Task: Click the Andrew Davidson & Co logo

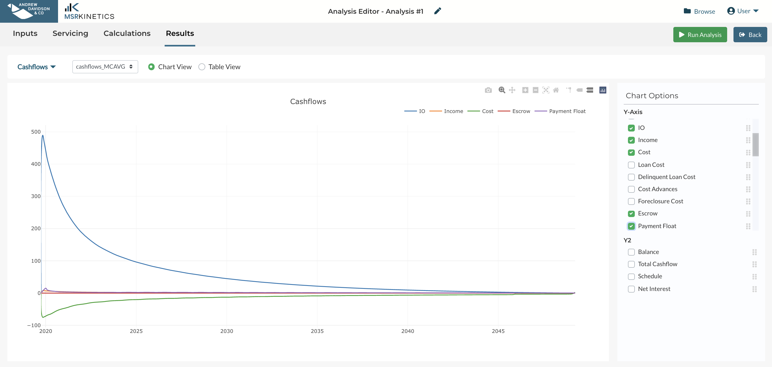Action: 29,11
